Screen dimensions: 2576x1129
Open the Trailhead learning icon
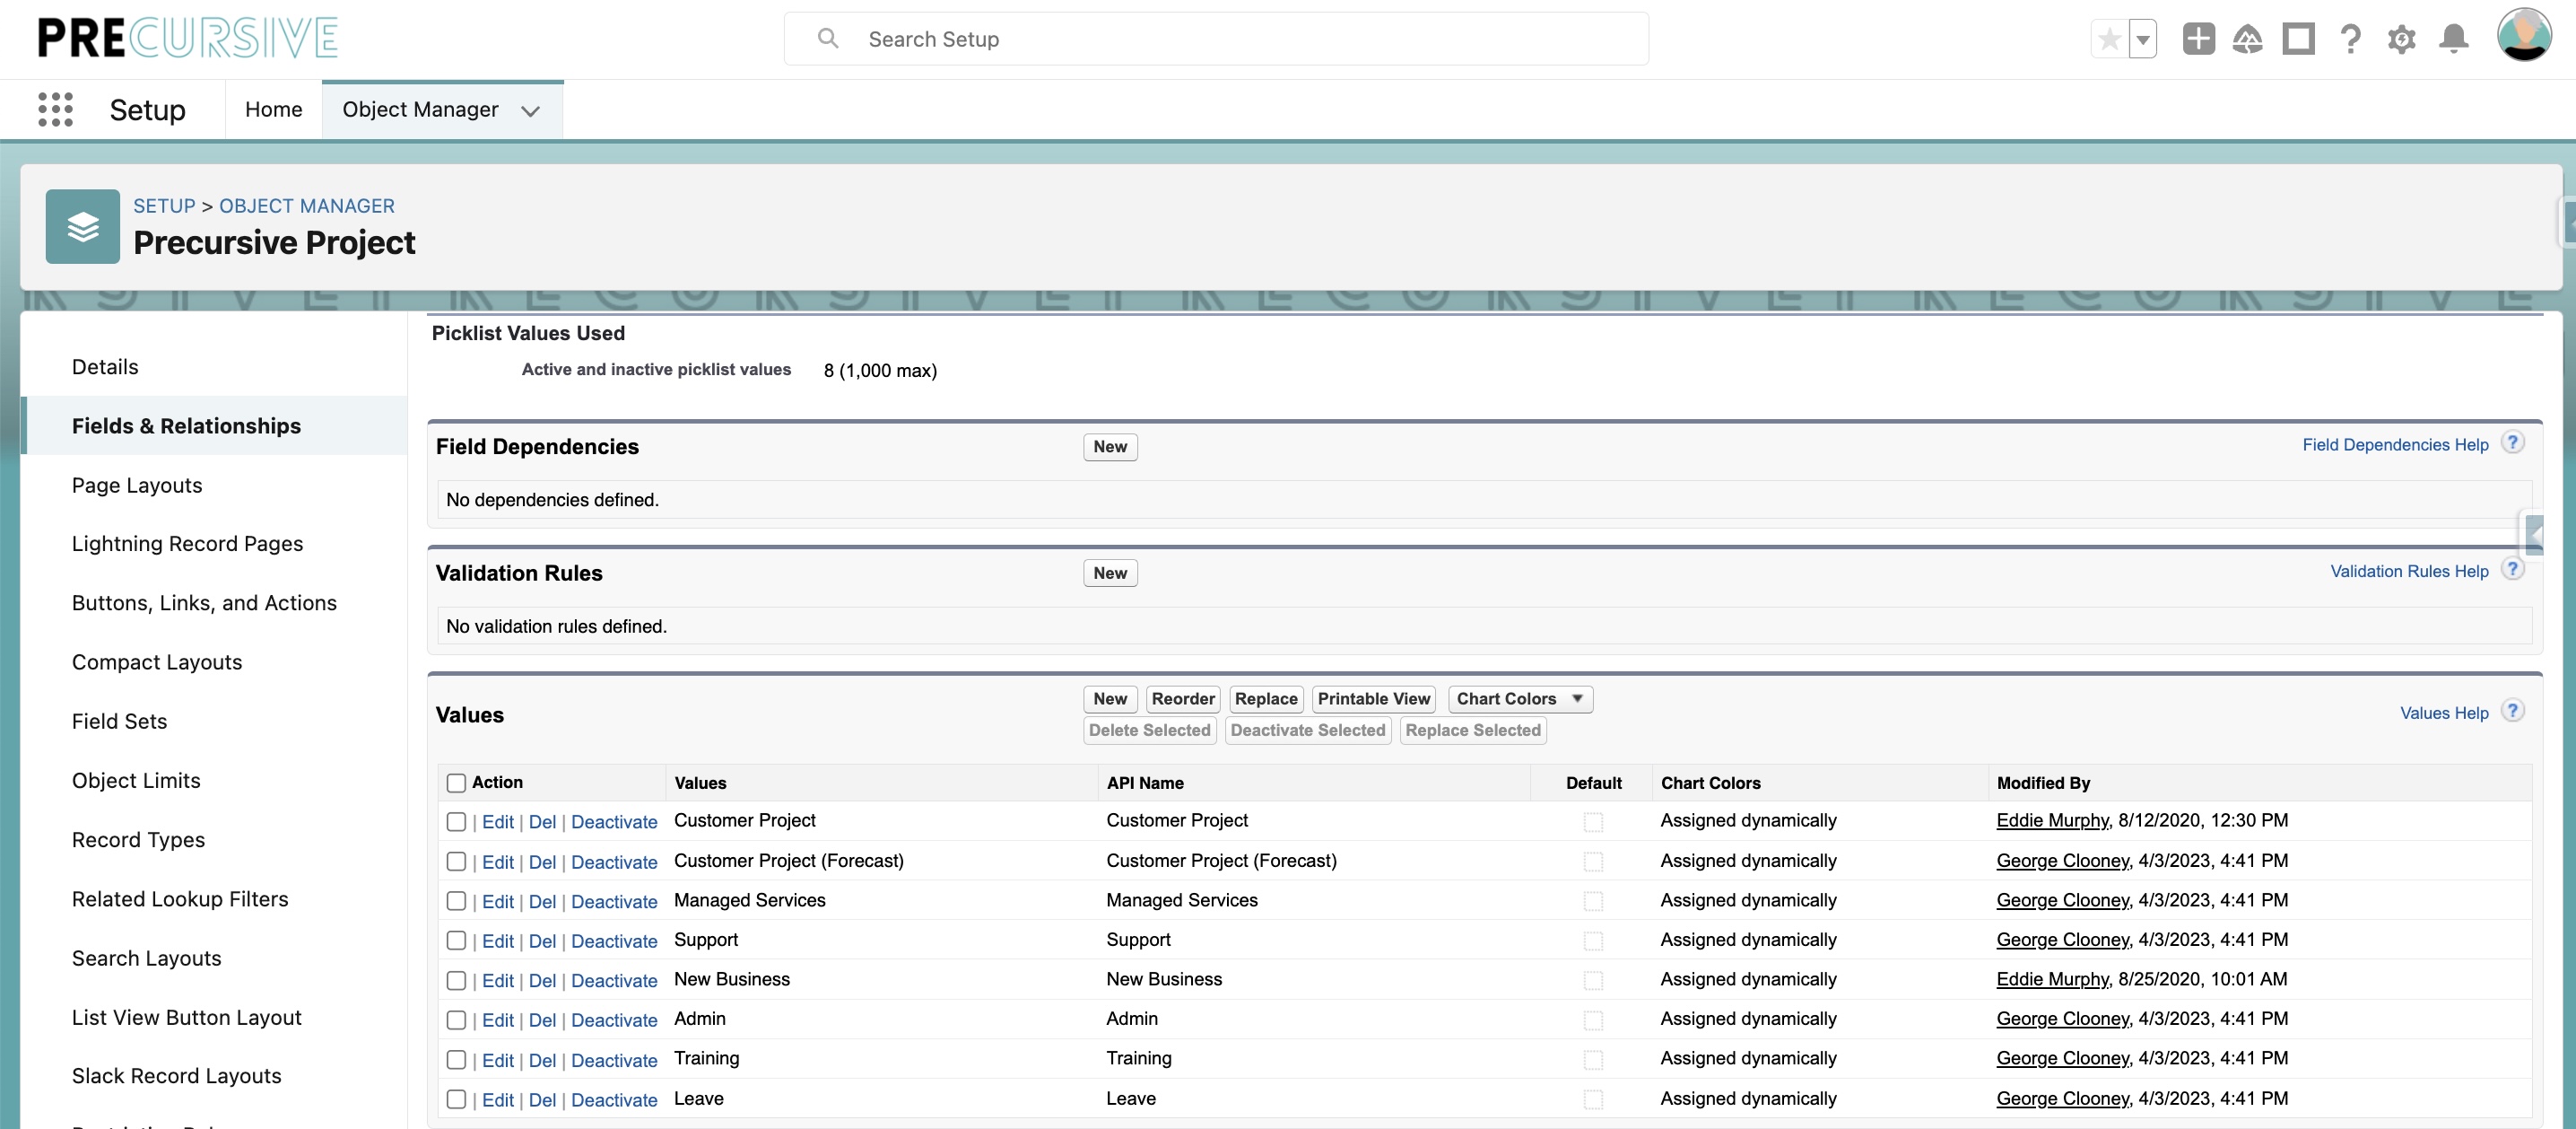pos(2248,39)
